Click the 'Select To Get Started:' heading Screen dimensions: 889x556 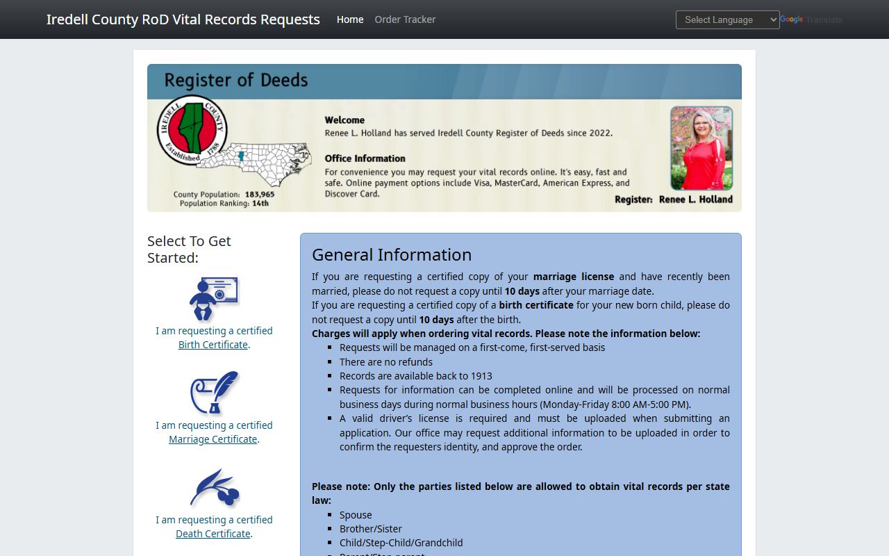coord(189,249)
